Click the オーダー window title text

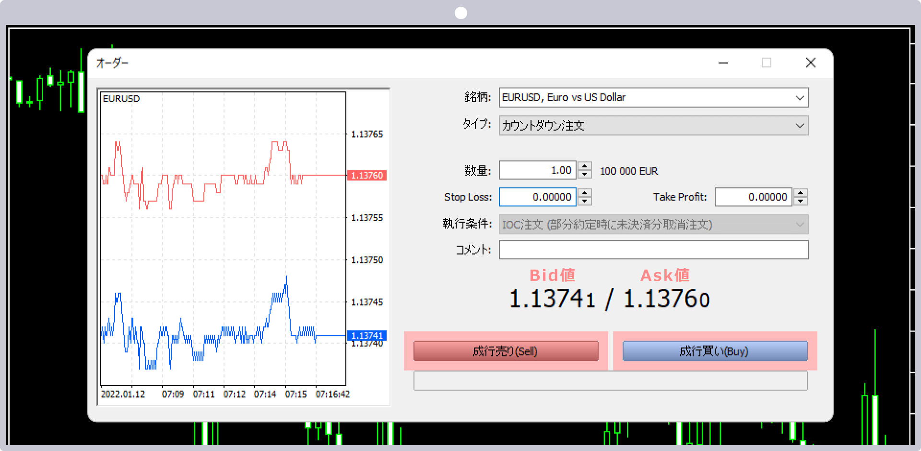coord(112,63)
